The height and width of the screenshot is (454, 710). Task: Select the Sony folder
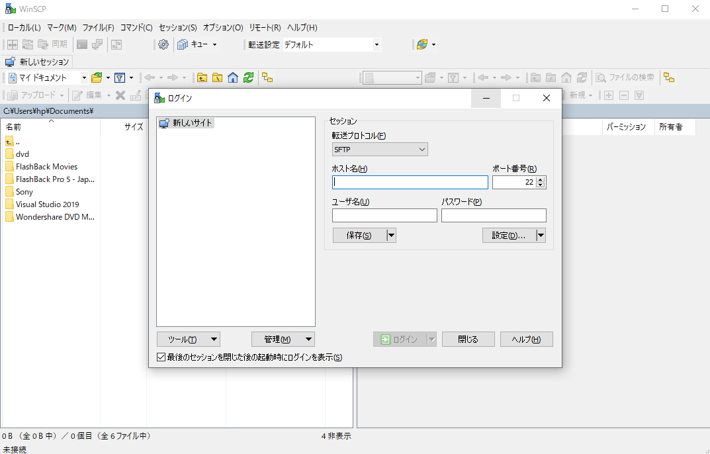tap(24, 192)
